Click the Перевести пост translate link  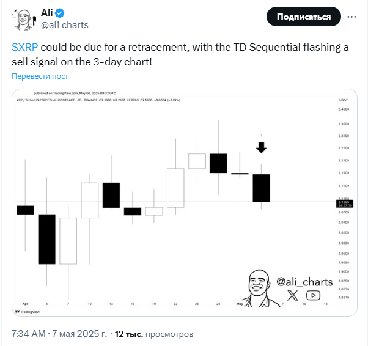40,76
